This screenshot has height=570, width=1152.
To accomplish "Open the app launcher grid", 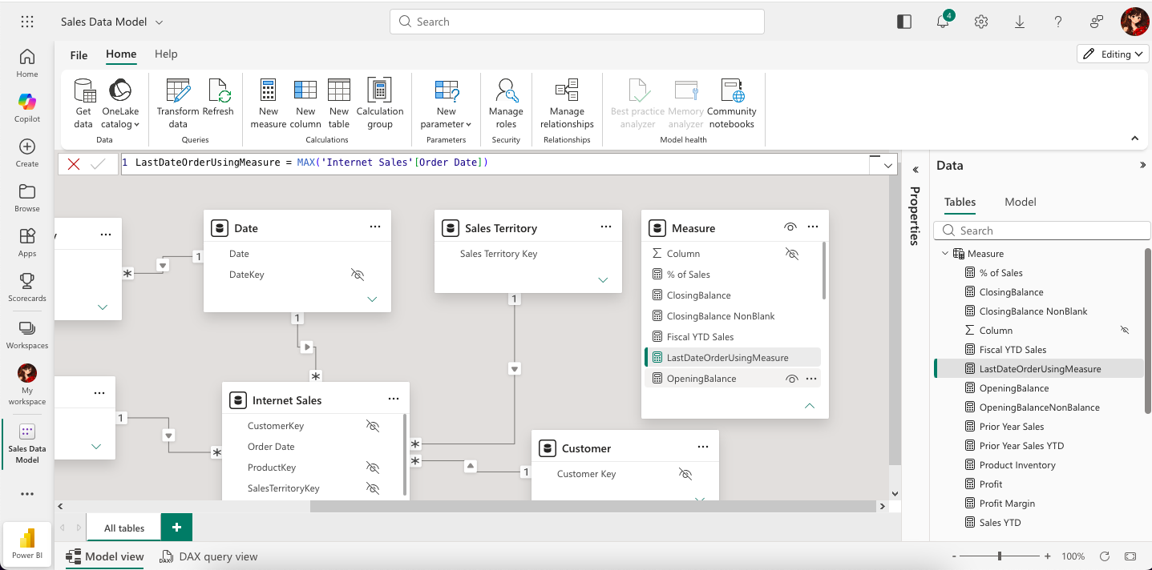I will tap(26, 22).
